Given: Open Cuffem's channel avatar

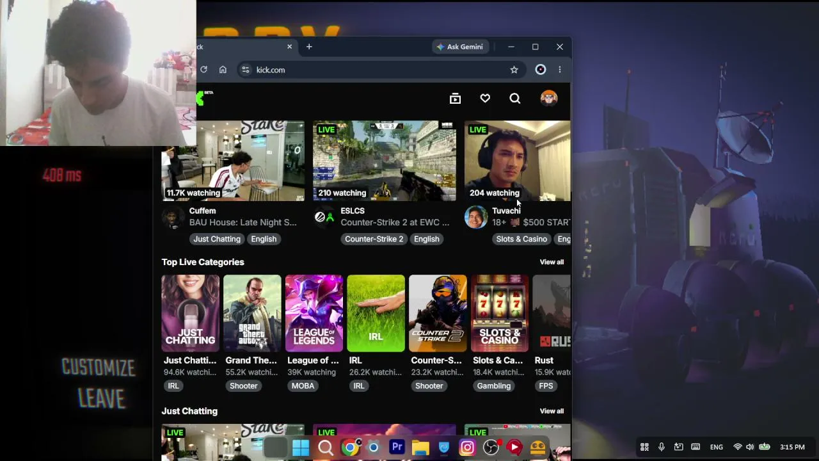Looking at the screenshot, I should click(173, 218).
